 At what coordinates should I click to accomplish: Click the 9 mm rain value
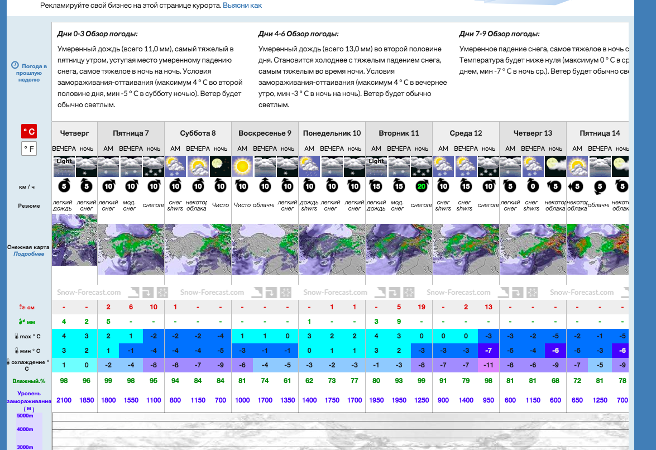pos(399,322)
